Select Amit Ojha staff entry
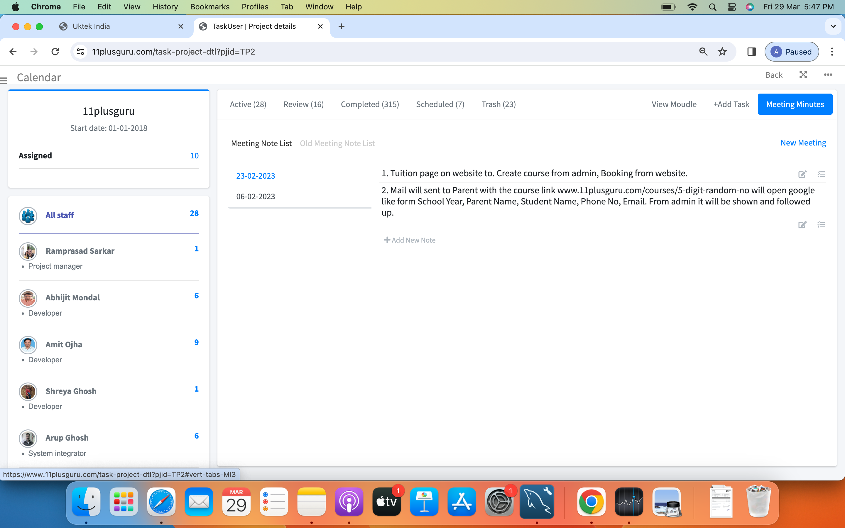The width and height of the screenshot is (845, 528). (64, 344)
